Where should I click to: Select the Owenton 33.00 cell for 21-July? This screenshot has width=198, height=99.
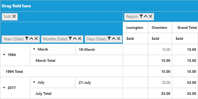click(x=160, y=83)
